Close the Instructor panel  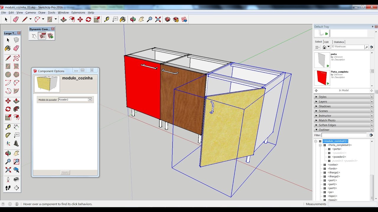(x=372, y=116)
